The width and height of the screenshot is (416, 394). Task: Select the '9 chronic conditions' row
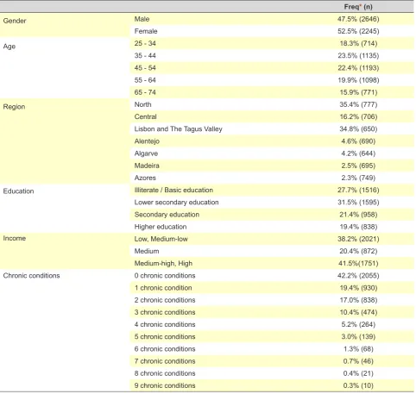pos(165,385)
